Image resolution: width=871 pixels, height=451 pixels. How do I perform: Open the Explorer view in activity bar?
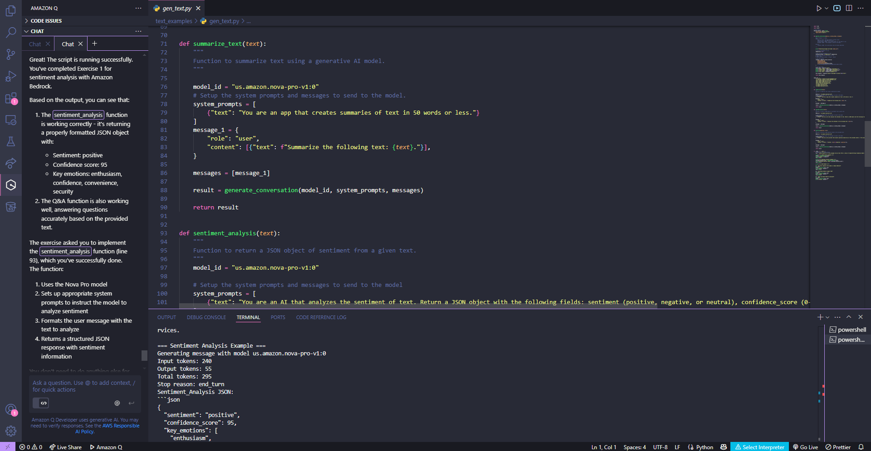11,11
